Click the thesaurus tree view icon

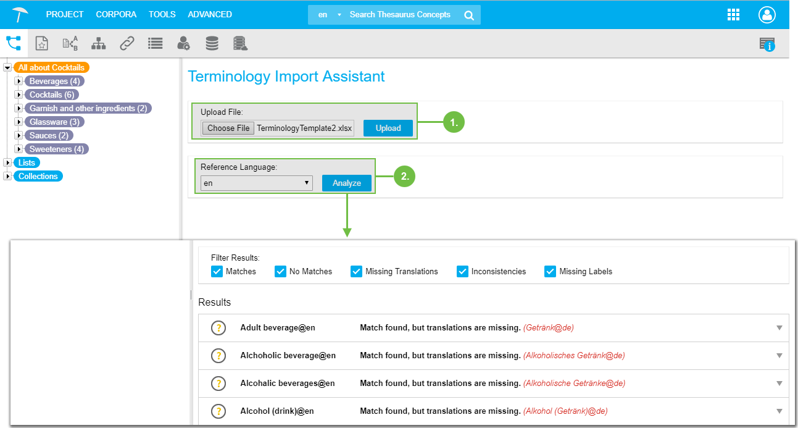tap(14, 43)
